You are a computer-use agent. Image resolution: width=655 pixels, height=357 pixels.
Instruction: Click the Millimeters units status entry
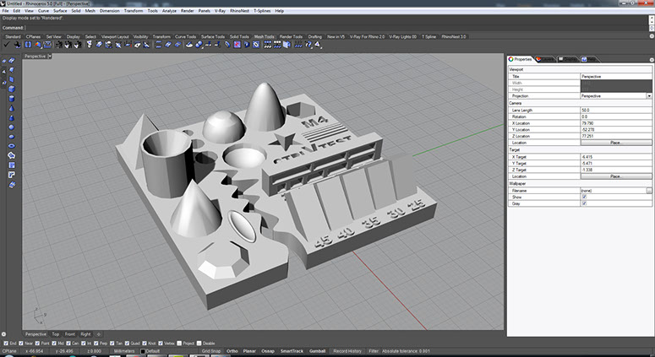pyautogui.click(x=124, y=351)
